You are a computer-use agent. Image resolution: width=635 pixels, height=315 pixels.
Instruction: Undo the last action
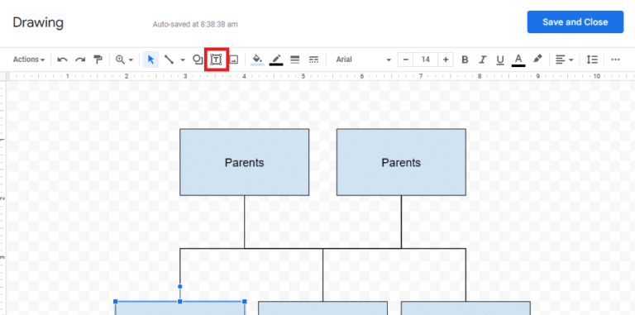62,60
